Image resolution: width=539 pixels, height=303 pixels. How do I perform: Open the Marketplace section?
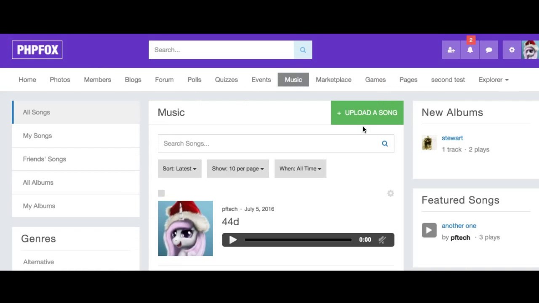point(334,80)
